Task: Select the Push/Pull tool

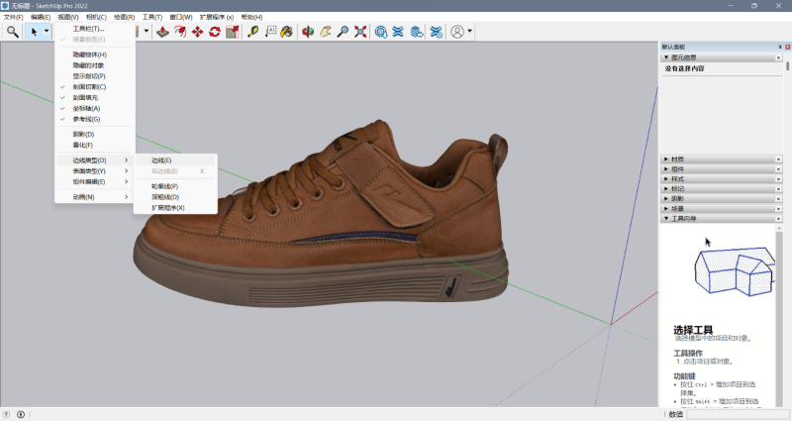Action: pos(162,32)
